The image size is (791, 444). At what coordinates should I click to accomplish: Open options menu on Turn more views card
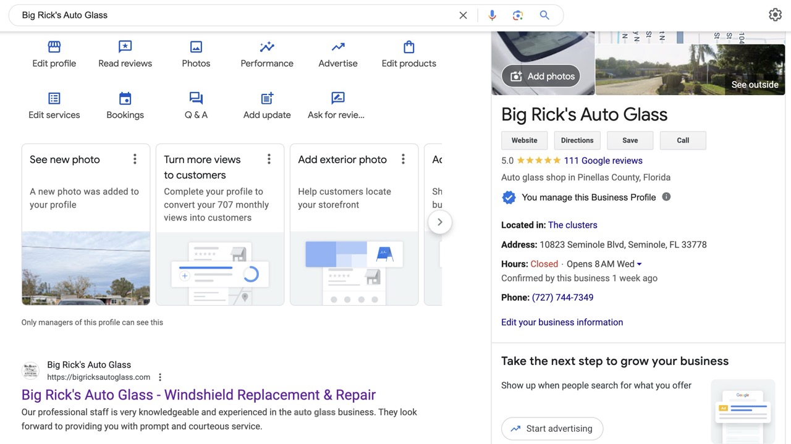tap(269, 159)
